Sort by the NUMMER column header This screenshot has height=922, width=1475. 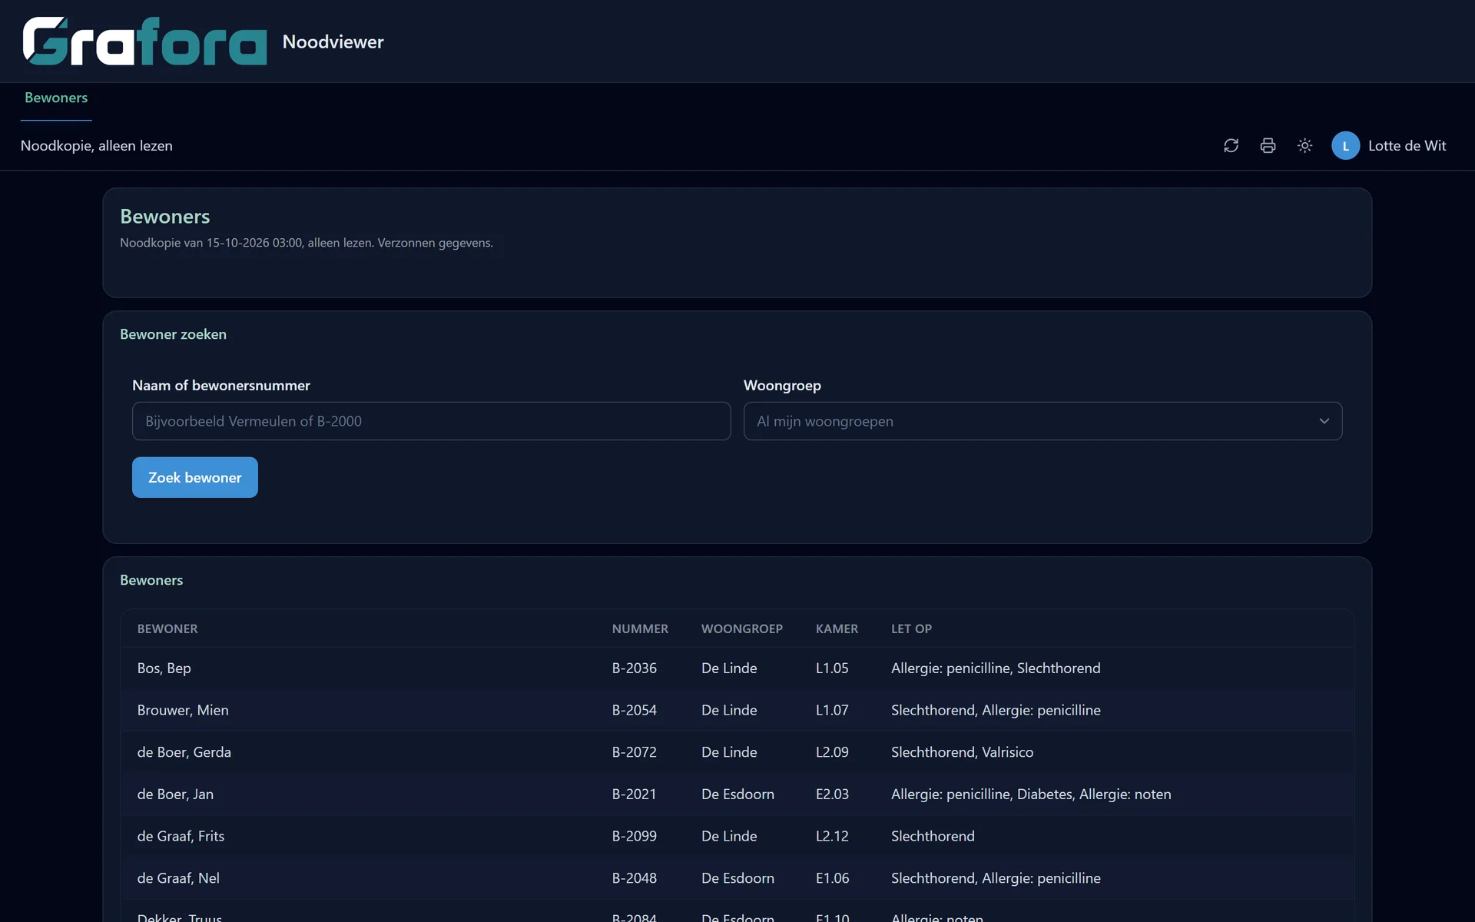tap(640, 628)
